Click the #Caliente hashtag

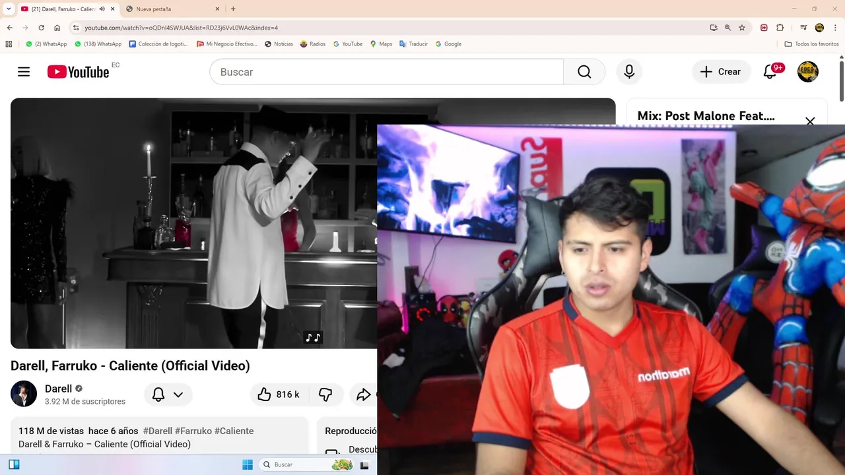pos(234,431)
